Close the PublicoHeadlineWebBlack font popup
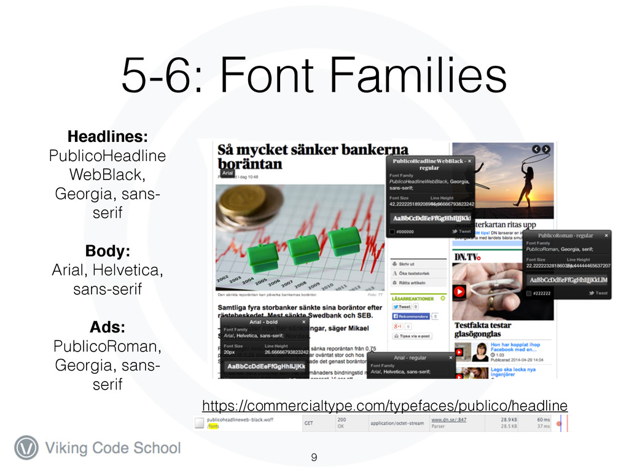 (469, 161)
